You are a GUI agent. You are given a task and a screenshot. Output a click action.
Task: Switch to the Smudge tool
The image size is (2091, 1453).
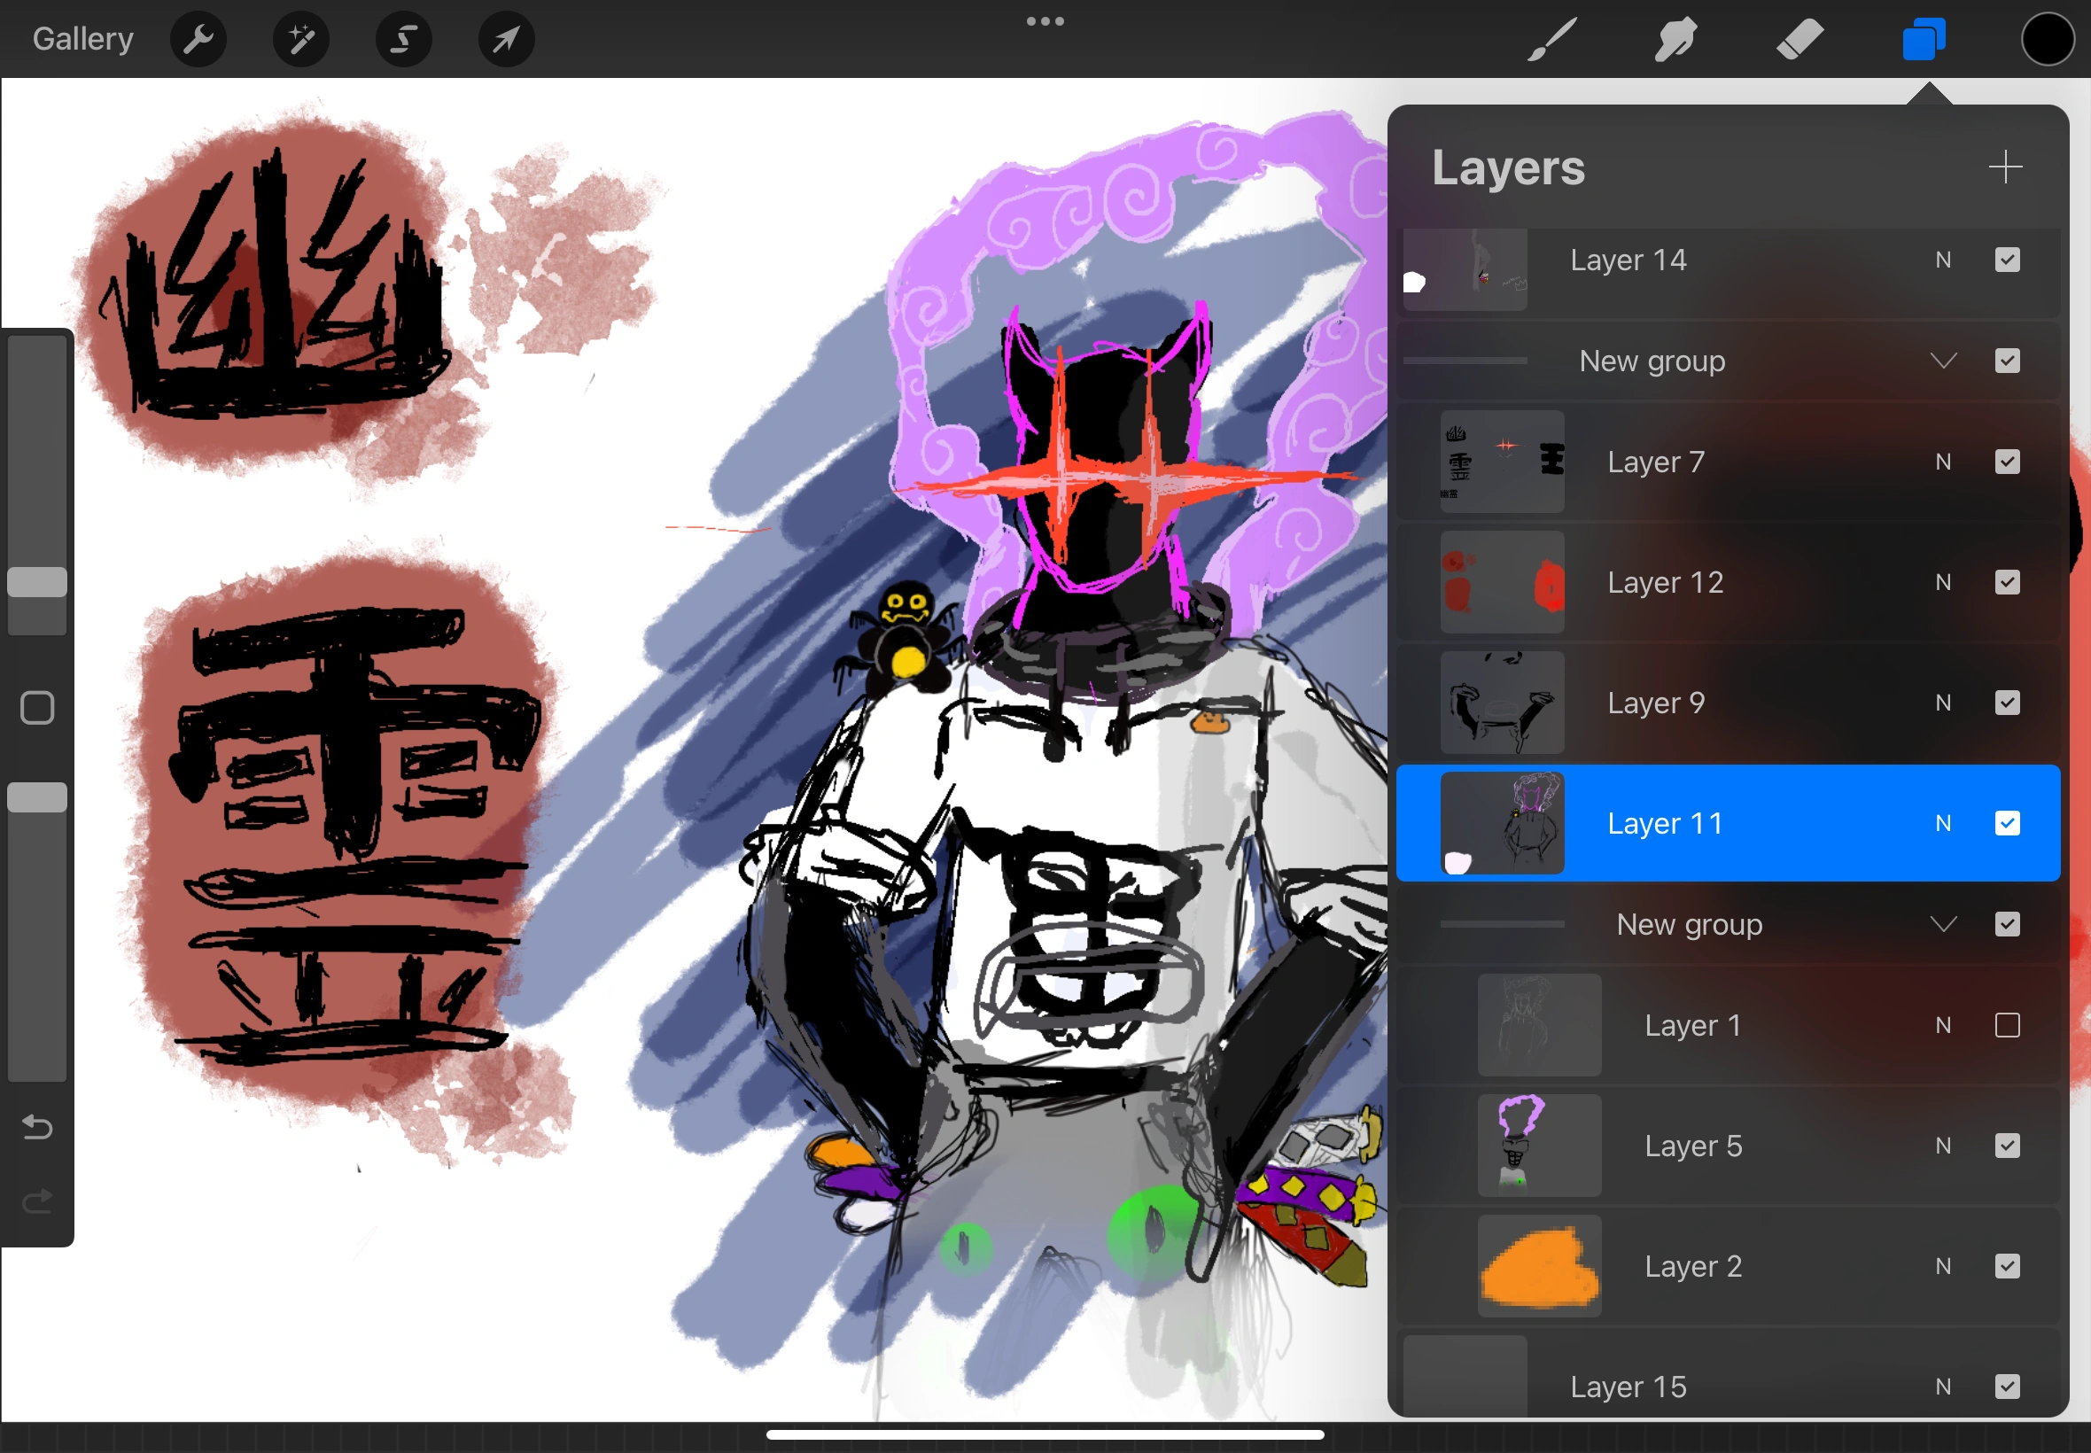click(1674, 38)
